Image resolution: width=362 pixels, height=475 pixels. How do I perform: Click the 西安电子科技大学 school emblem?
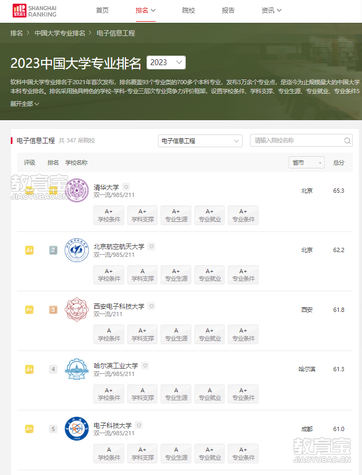pyautogui.click(x=77, y=309)
